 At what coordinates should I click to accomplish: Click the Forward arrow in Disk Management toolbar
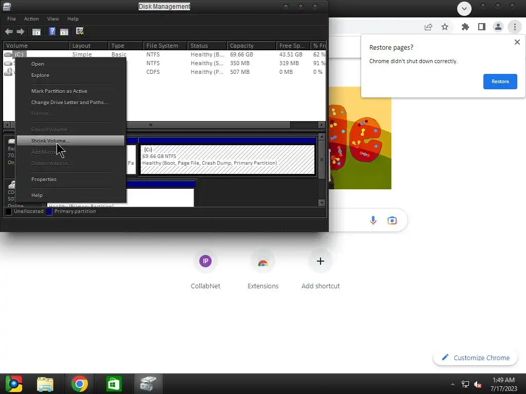click(21, 31)
